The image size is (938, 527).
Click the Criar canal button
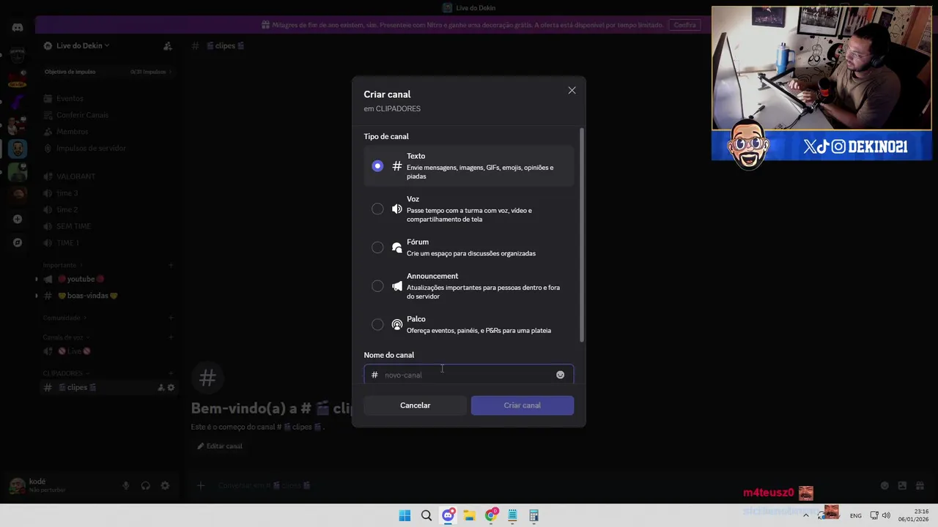(522, 405)
